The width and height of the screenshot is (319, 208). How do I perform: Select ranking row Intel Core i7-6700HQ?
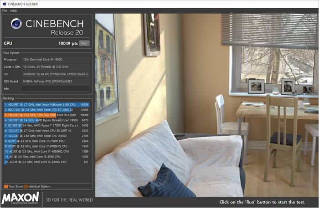pos(46,146)
